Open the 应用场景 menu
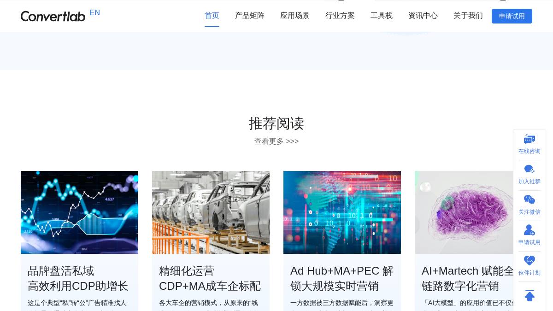Viewport: 553px width, 311px height. (295, 16)
